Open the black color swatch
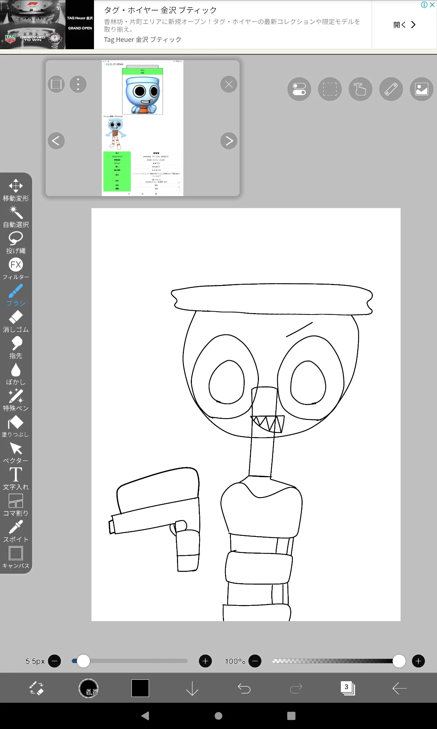This screenshot has height=729, width=437. [x=140, y=688]
